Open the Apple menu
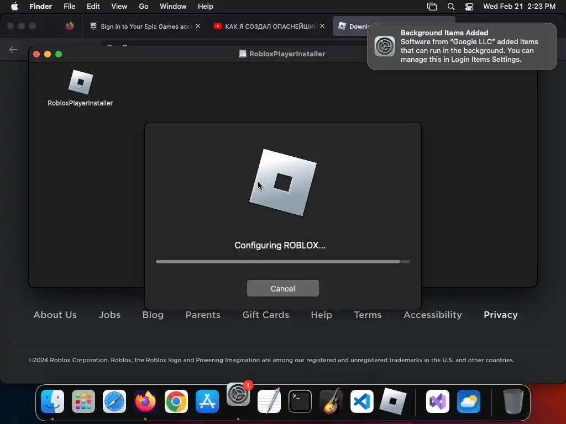Screen dimensions: 566x424 click(x=14, y=7)
